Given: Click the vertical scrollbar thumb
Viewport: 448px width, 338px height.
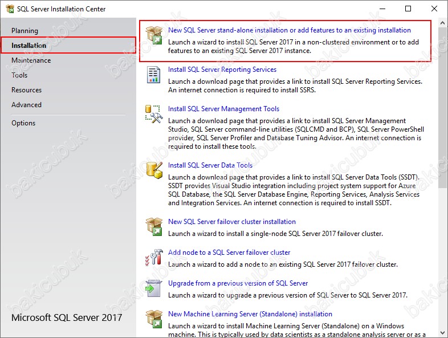Looking at the screenshot, I should tap(443, 108).
